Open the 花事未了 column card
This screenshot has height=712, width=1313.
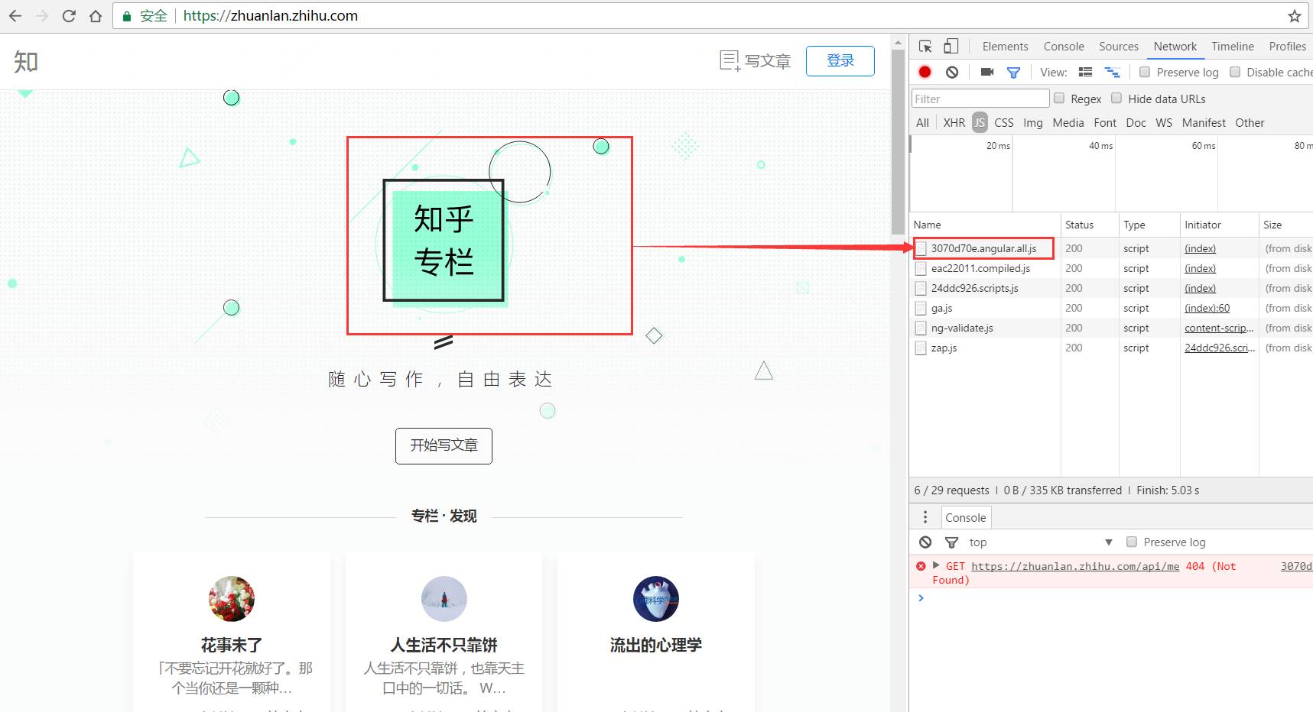232,633
